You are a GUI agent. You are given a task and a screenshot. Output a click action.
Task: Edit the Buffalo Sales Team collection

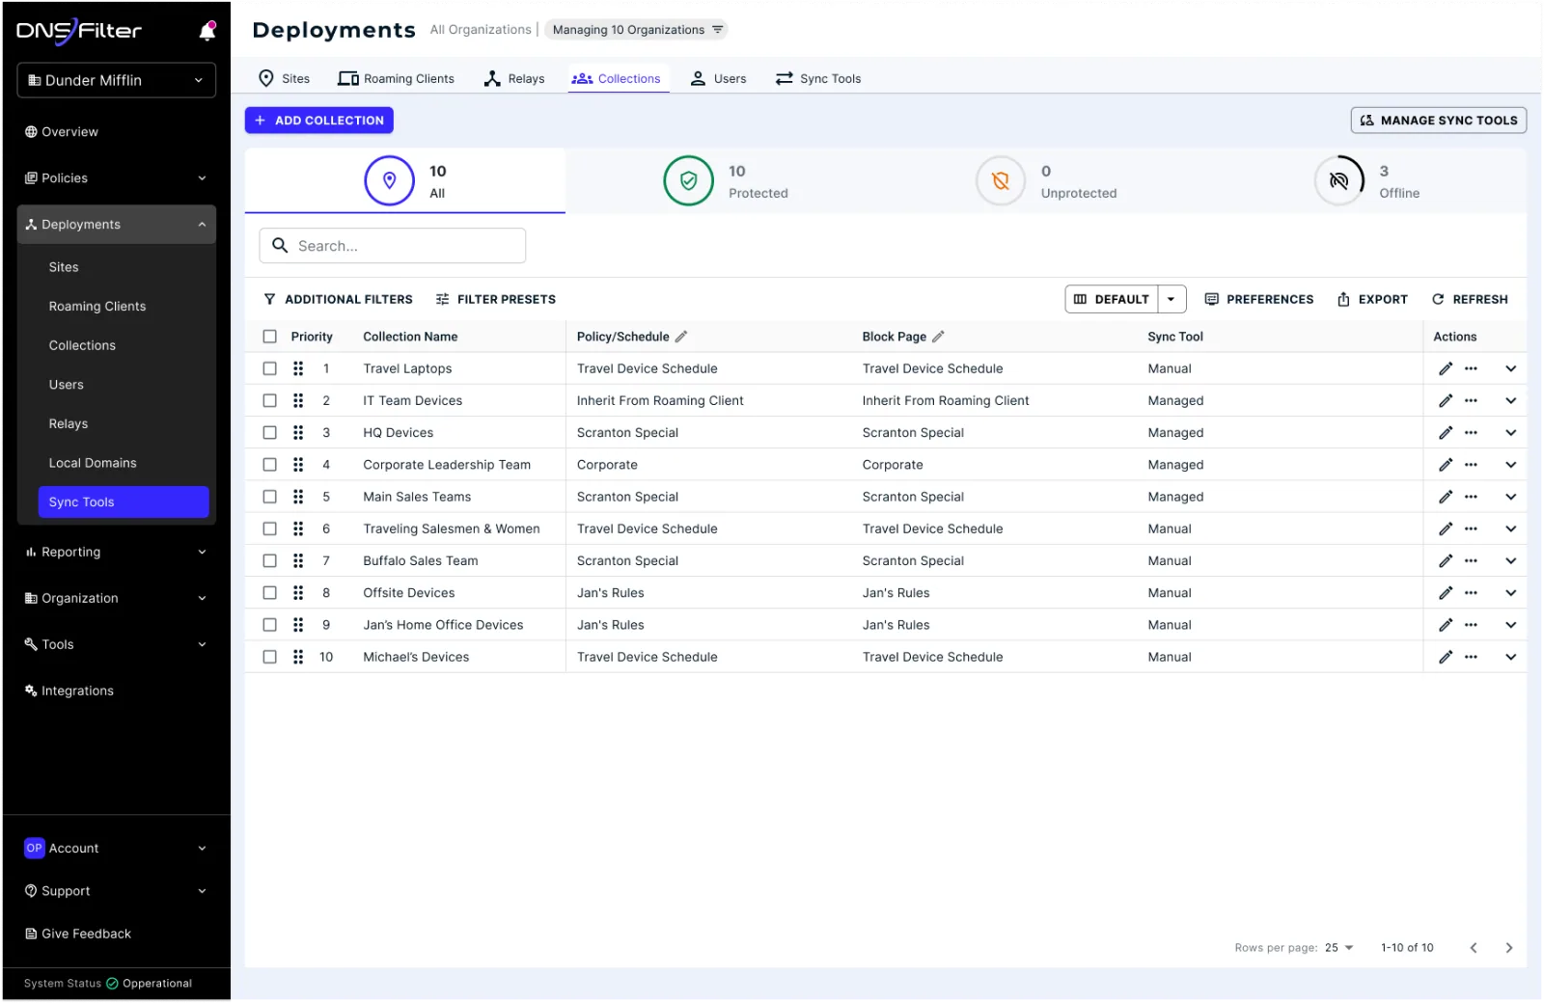click(1445, 560)
